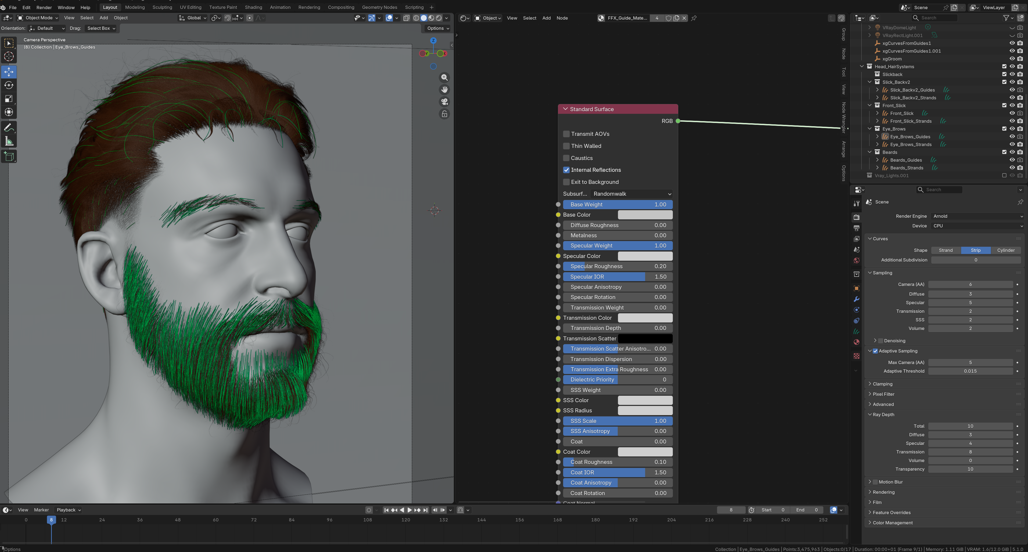Open the timeline Playback popover
Image resolution: width=1028 pixels, height=552 pixels.
tap(69, 510)
